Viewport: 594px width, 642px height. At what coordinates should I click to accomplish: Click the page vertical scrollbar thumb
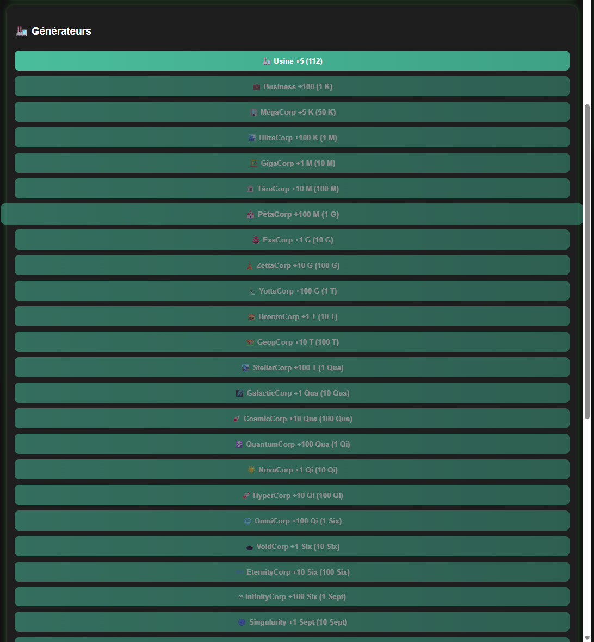(587, 261)
